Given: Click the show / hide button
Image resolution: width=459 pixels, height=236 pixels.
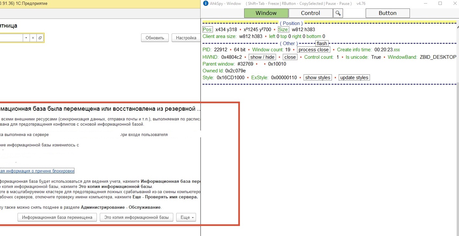Looking at the screenshot, I should click(x=262, y=57).
